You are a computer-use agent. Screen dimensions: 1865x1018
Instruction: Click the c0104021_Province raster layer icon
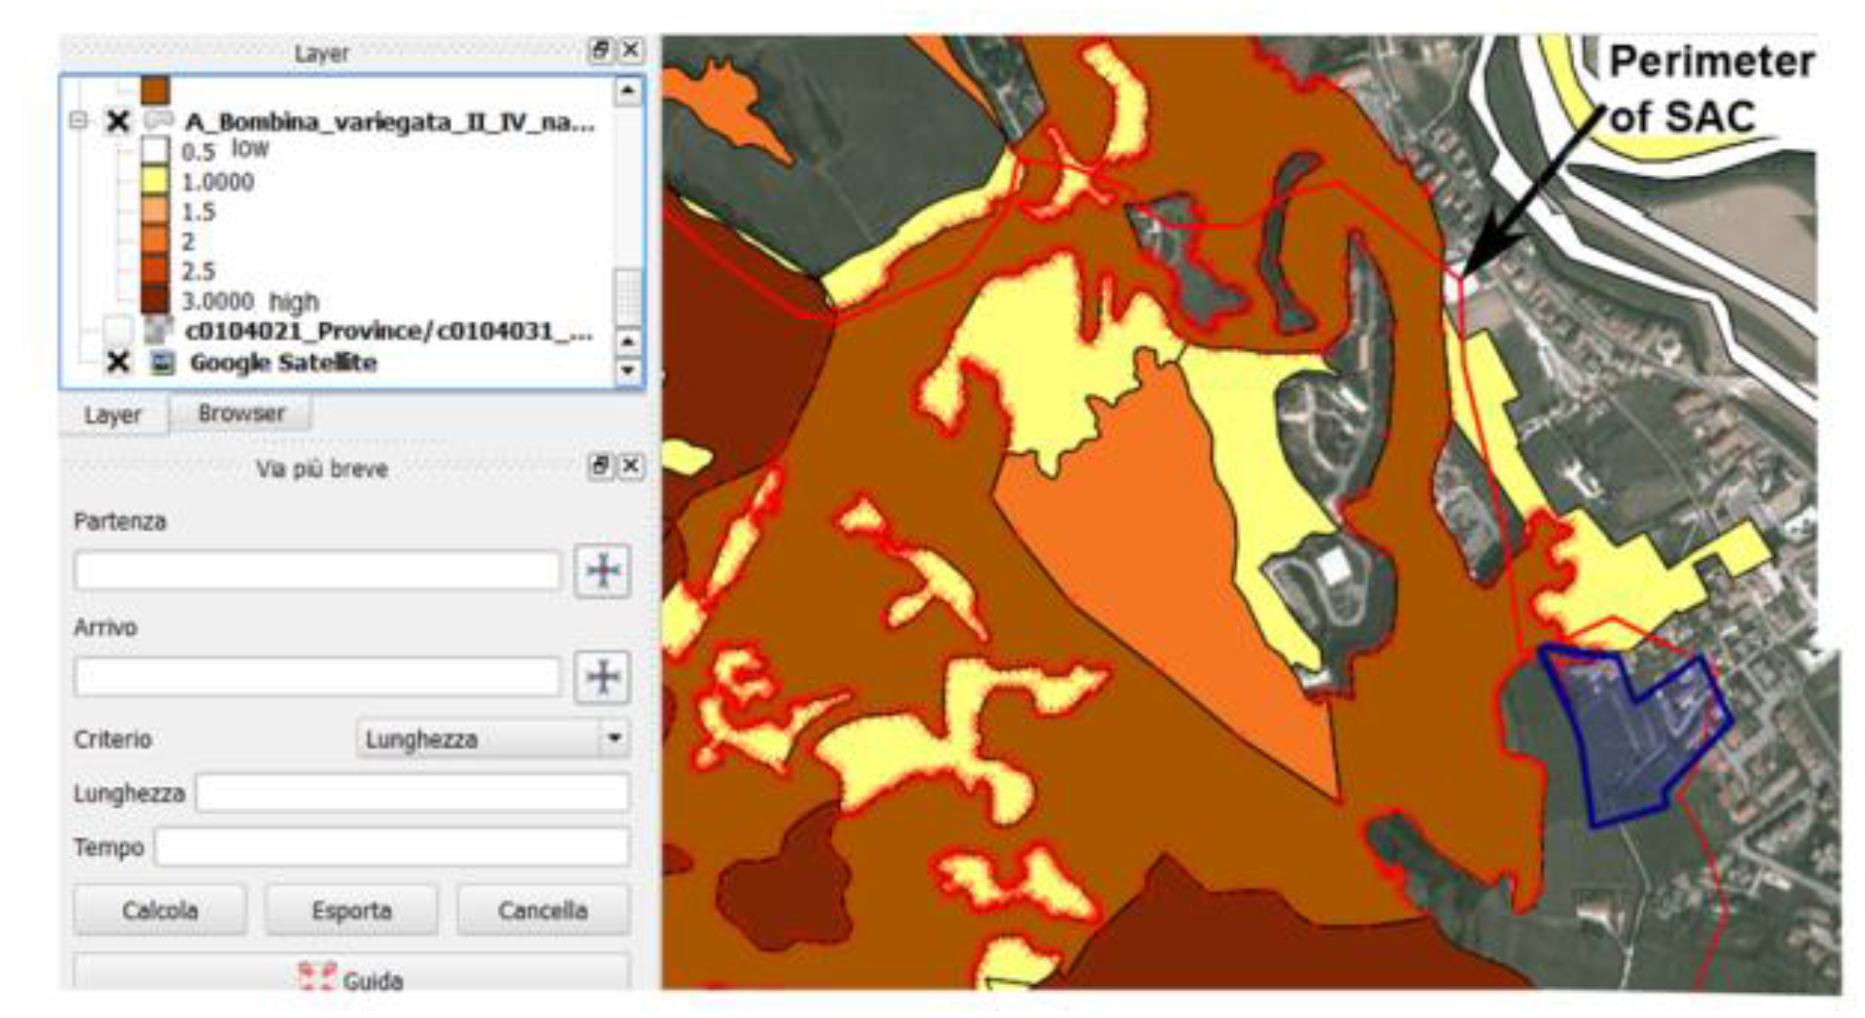click(x=158, y=331)
